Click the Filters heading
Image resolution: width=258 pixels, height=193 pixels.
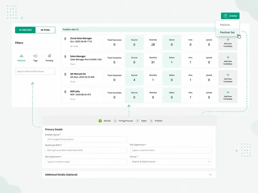19,43
